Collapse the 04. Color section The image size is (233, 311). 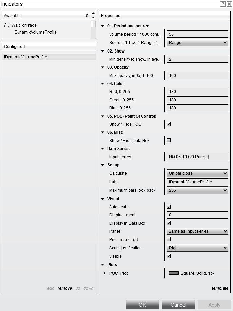coord(103,84)
